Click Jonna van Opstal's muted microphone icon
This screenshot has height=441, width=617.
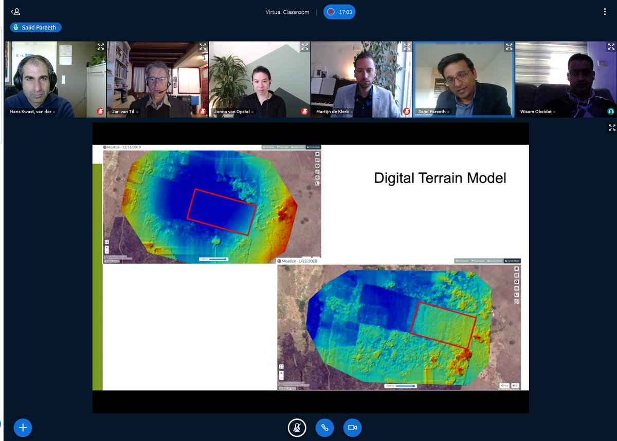[304, 111]
